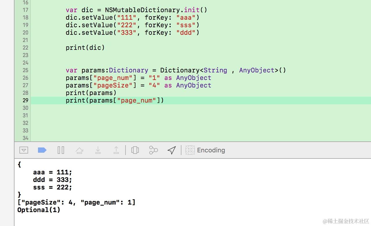Click line number 29 in the gutter

click(x=26, y=100)
